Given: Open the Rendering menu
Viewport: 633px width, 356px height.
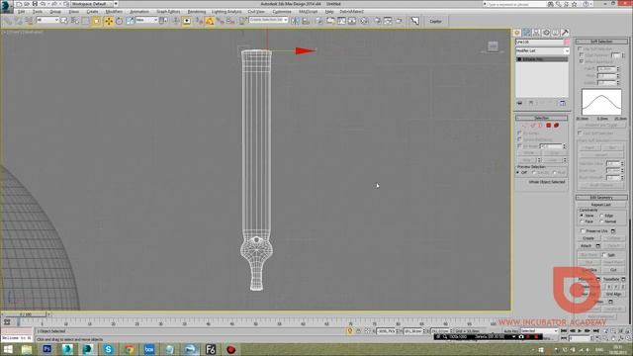Looking at the screenshot, I should 197,12.
